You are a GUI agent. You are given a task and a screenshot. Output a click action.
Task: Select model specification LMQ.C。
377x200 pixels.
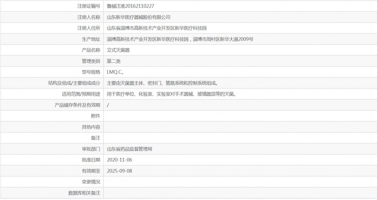pos(115,72)
